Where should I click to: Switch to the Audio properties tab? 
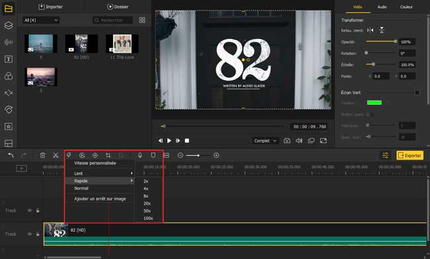[x=382, y=7]
